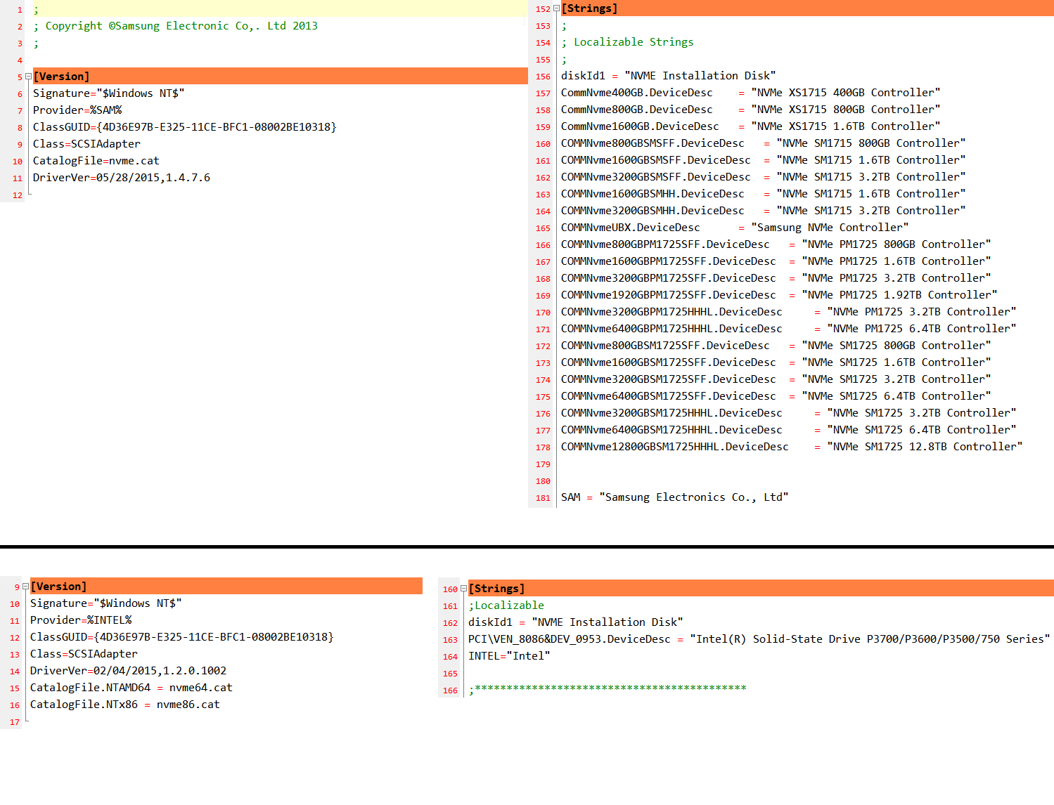
Task: Select the COMMNvme3200GBSMHH.DeviceDesc line
Action: coord(764,211)
